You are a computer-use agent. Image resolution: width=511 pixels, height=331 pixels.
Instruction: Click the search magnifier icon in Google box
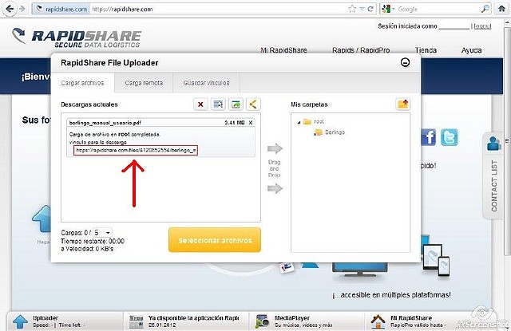(485, 9)
